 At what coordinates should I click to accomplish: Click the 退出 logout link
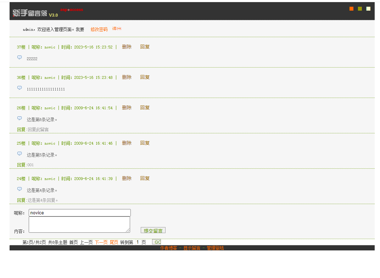(117, 29)
